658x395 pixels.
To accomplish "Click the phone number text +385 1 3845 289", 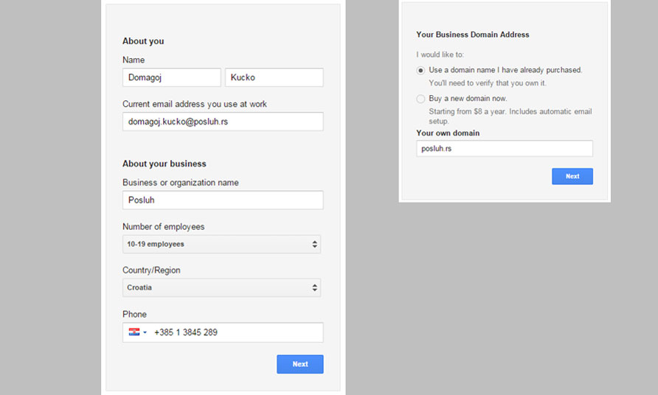I will (186, 332).
